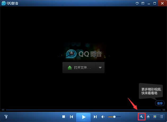The image size is (167, 122).
Task: Open the wrench toolbox icon
Action: [142, 117]
